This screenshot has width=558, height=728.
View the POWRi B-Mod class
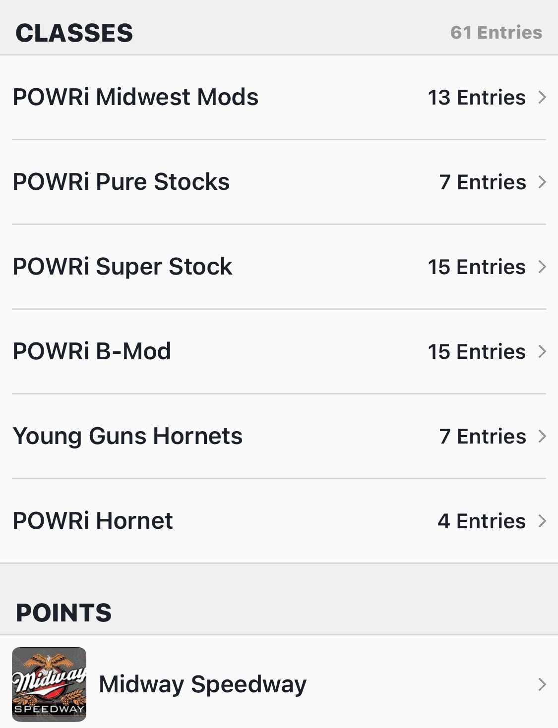[92, 351]
